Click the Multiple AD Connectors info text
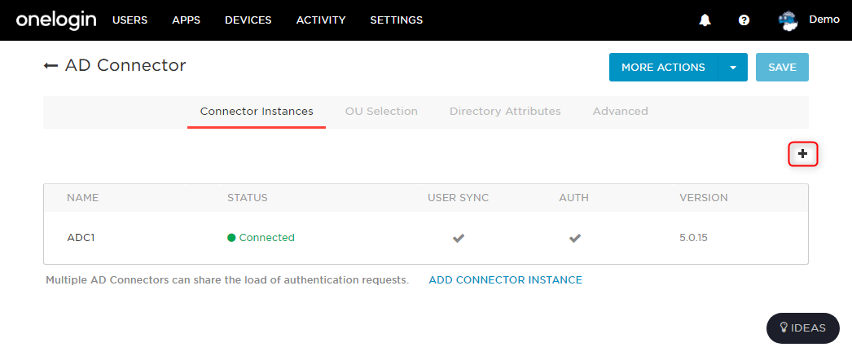This screenshot has width=852, height=356. pos(227,280)
